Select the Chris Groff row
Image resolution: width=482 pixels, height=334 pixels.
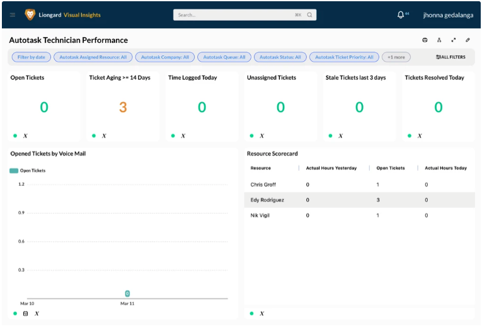(x=359, y=185)
